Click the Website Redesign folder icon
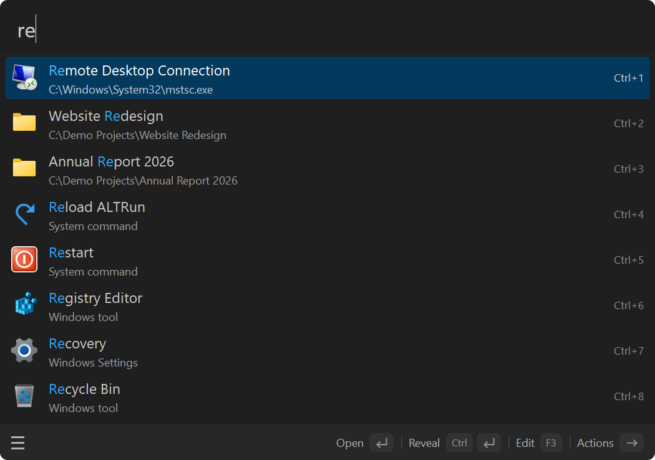The height and width of the screenshot is (460, 655). (x=24, y=122)
